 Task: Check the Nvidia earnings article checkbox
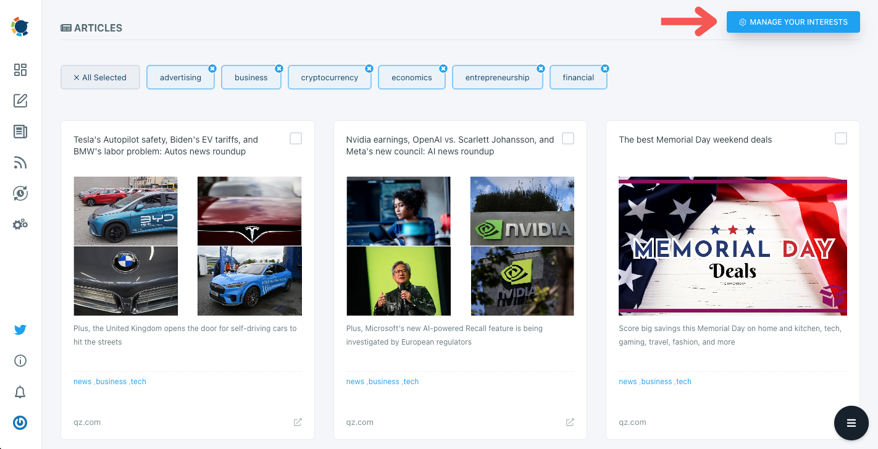(567, 138)
